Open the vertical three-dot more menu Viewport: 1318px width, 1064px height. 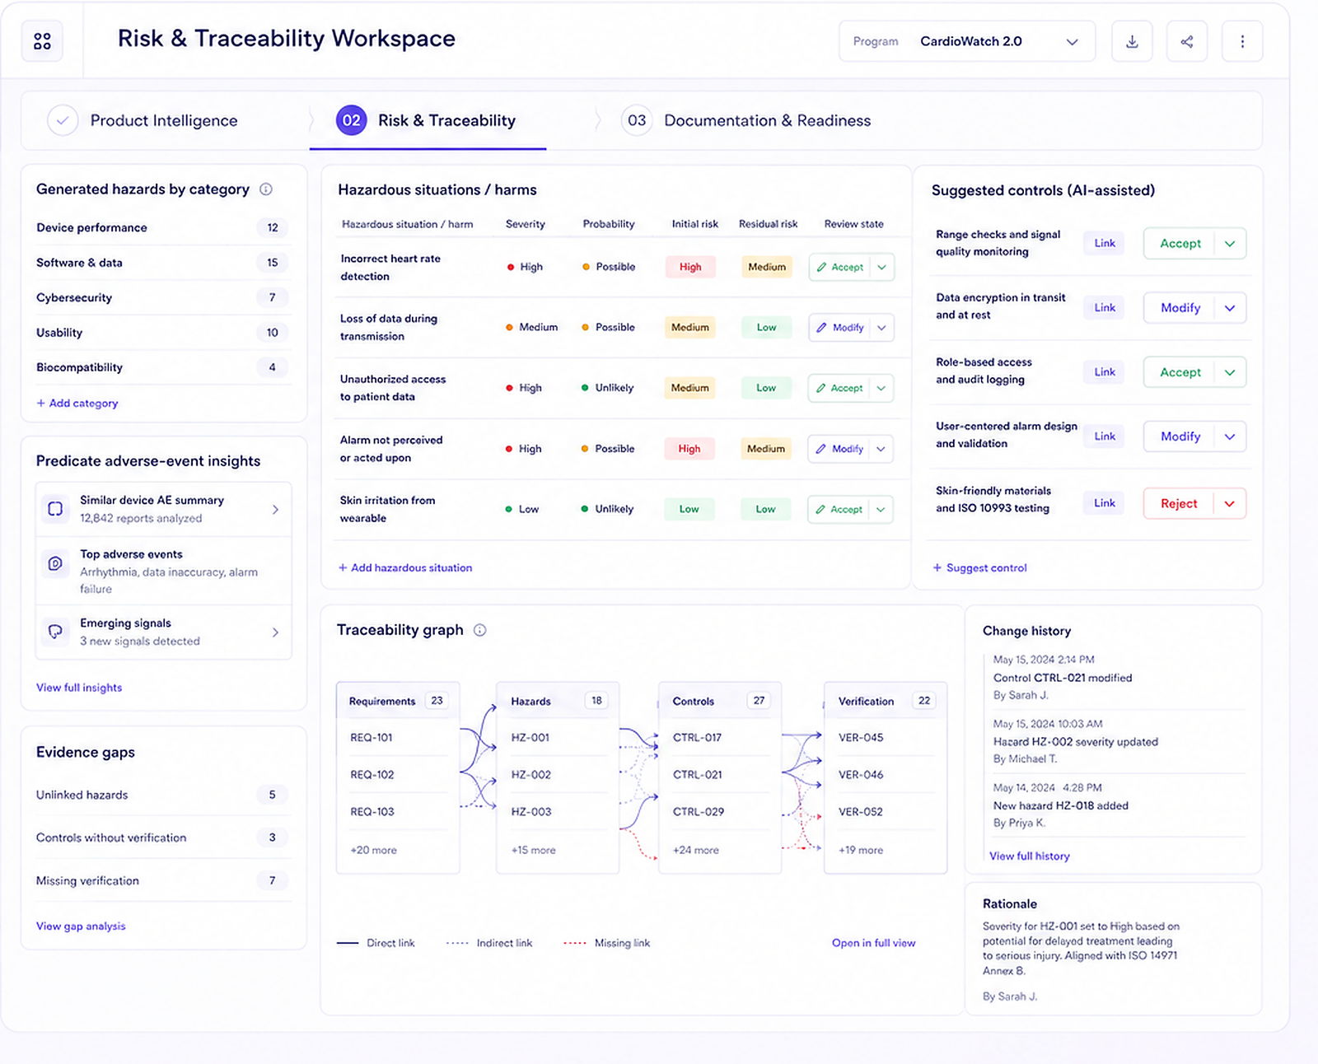[1242, 41]
